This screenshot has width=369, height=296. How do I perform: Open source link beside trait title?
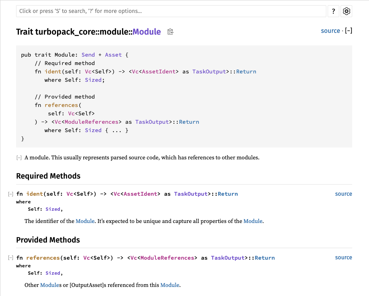(x=330, y=31)
